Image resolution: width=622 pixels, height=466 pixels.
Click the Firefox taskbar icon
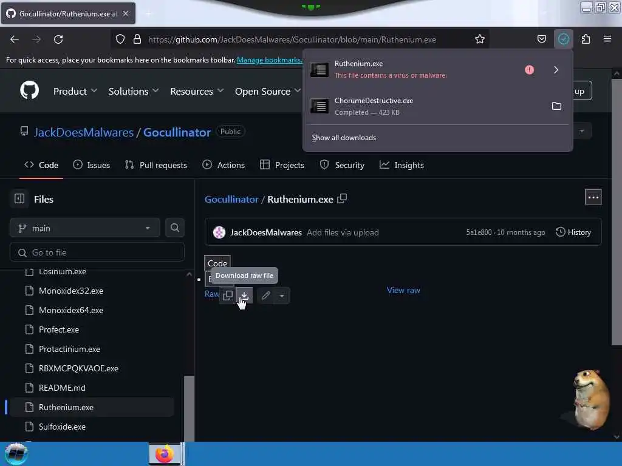coord(165,454)
